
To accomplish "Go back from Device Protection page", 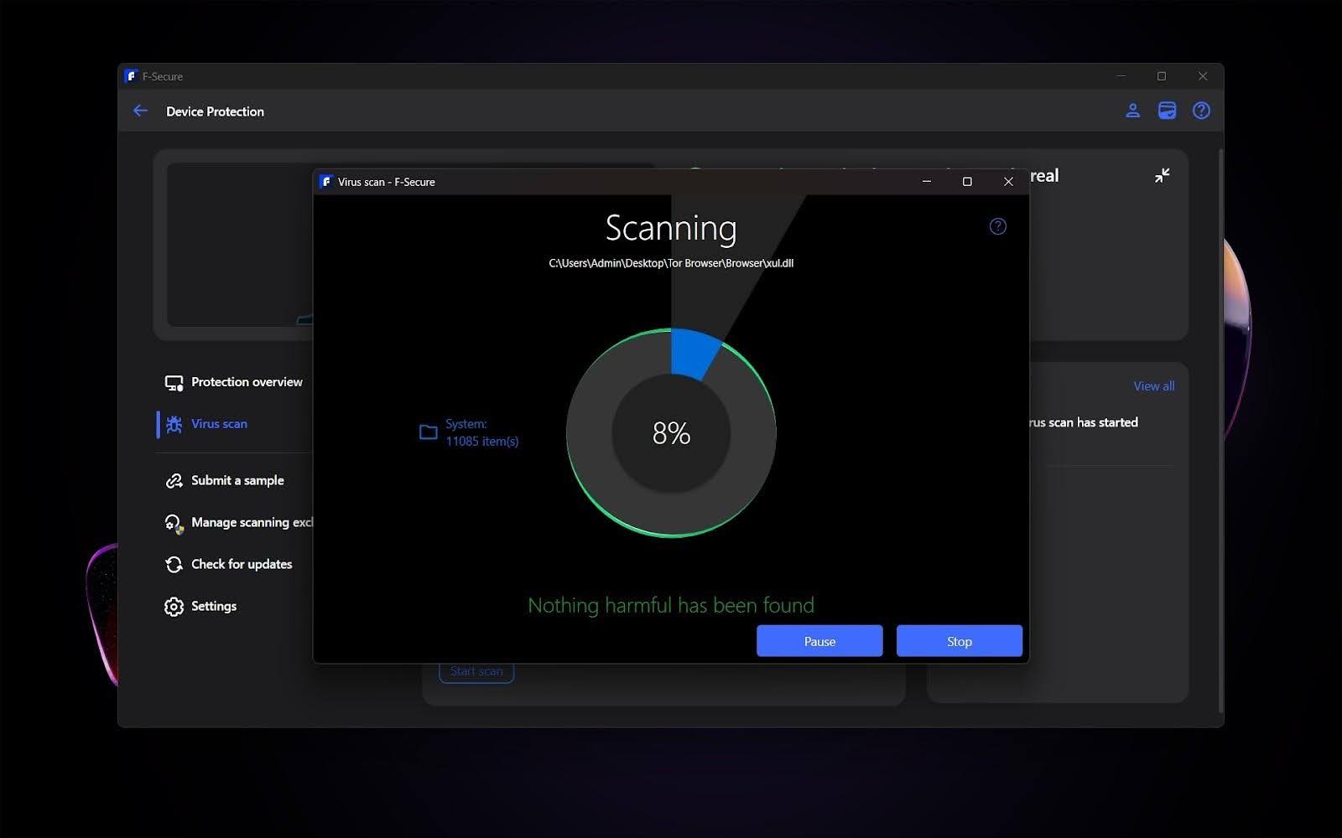I will point(140,111).
